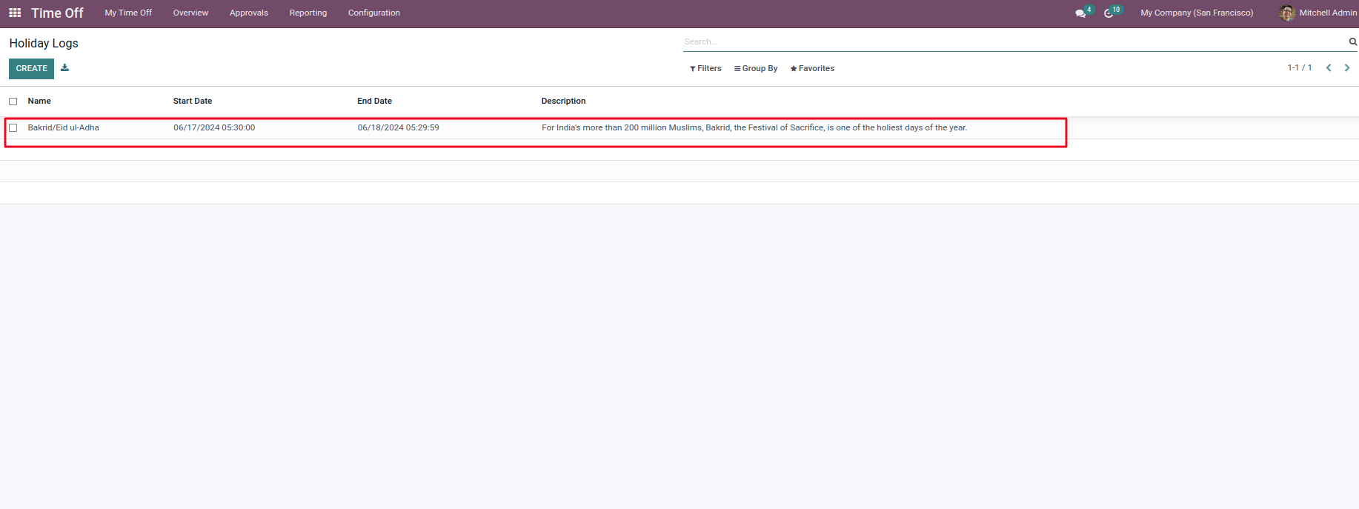Click the Holiday Logs page heading
Viewport: 1359px width, 509px height.
click(x=44, y=43)
